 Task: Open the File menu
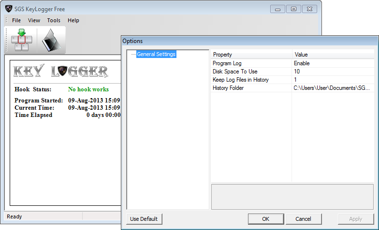coord(16,20)
